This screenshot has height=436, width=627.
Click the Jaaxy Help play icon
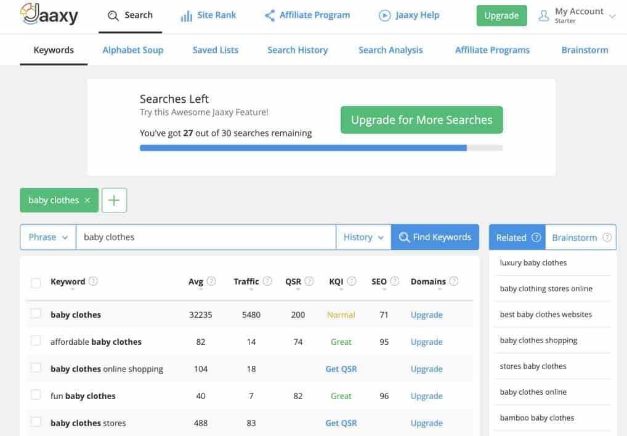(385, 15)
